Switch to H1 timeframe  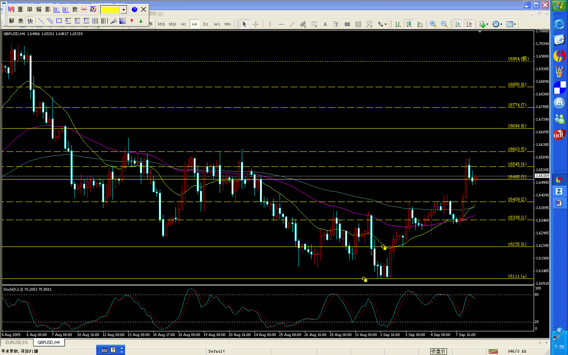point(183,24)
